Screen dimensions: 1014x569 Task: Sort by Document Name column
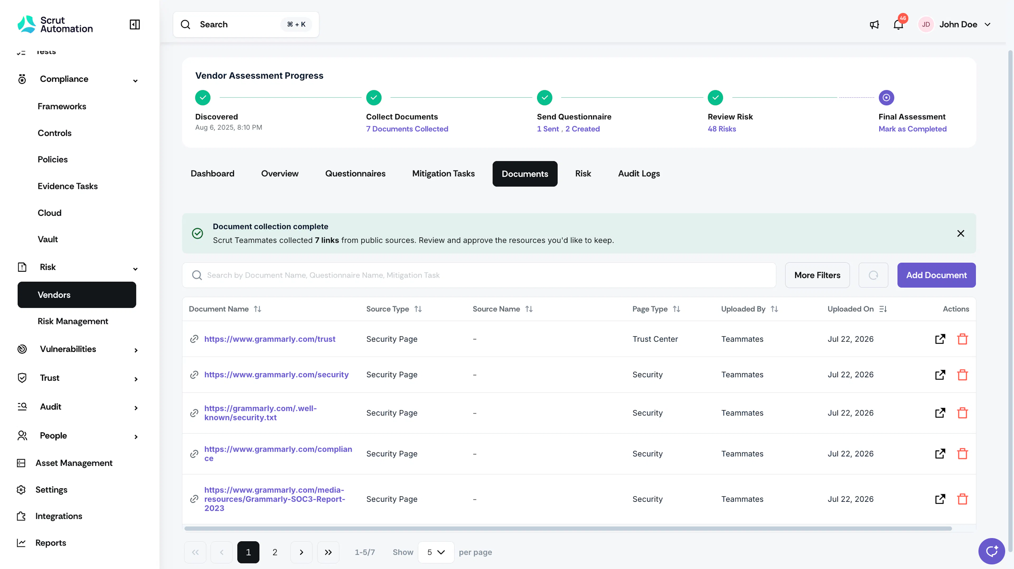(257, 309)
